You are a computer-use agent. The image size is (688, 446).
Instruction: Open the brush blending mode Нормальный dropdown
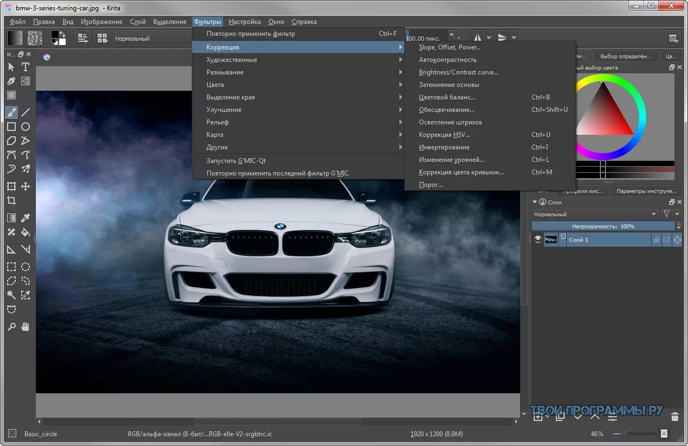(152, 39)
